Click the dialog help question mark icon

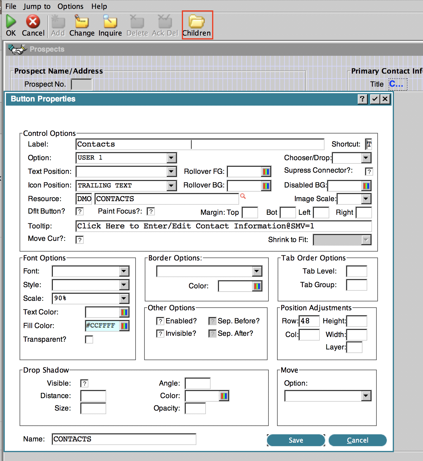(362, 99)
